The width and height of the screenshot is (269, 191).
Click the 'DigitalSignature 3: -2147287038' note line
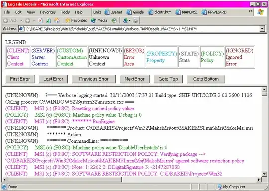tap(93, 167)
